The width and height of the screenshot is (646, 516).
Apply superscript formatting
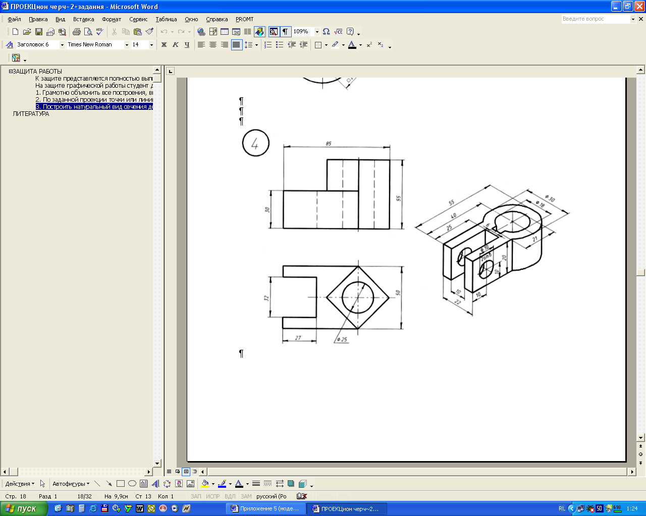[x=369, y=45]
